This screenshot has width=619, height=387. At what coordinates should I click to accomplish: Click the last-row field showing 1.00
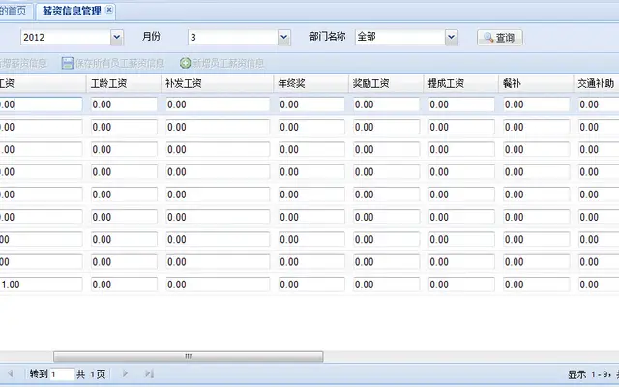coord(41,284)
